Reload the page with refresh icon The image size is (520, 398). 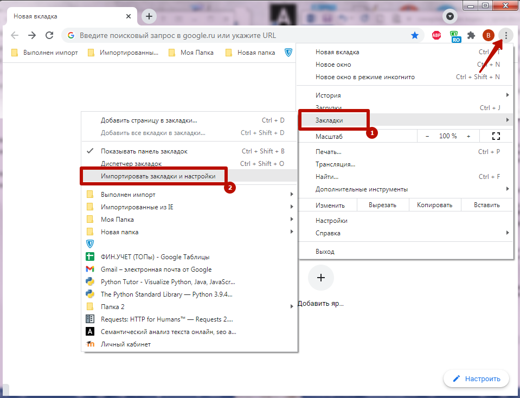point(49,35)
